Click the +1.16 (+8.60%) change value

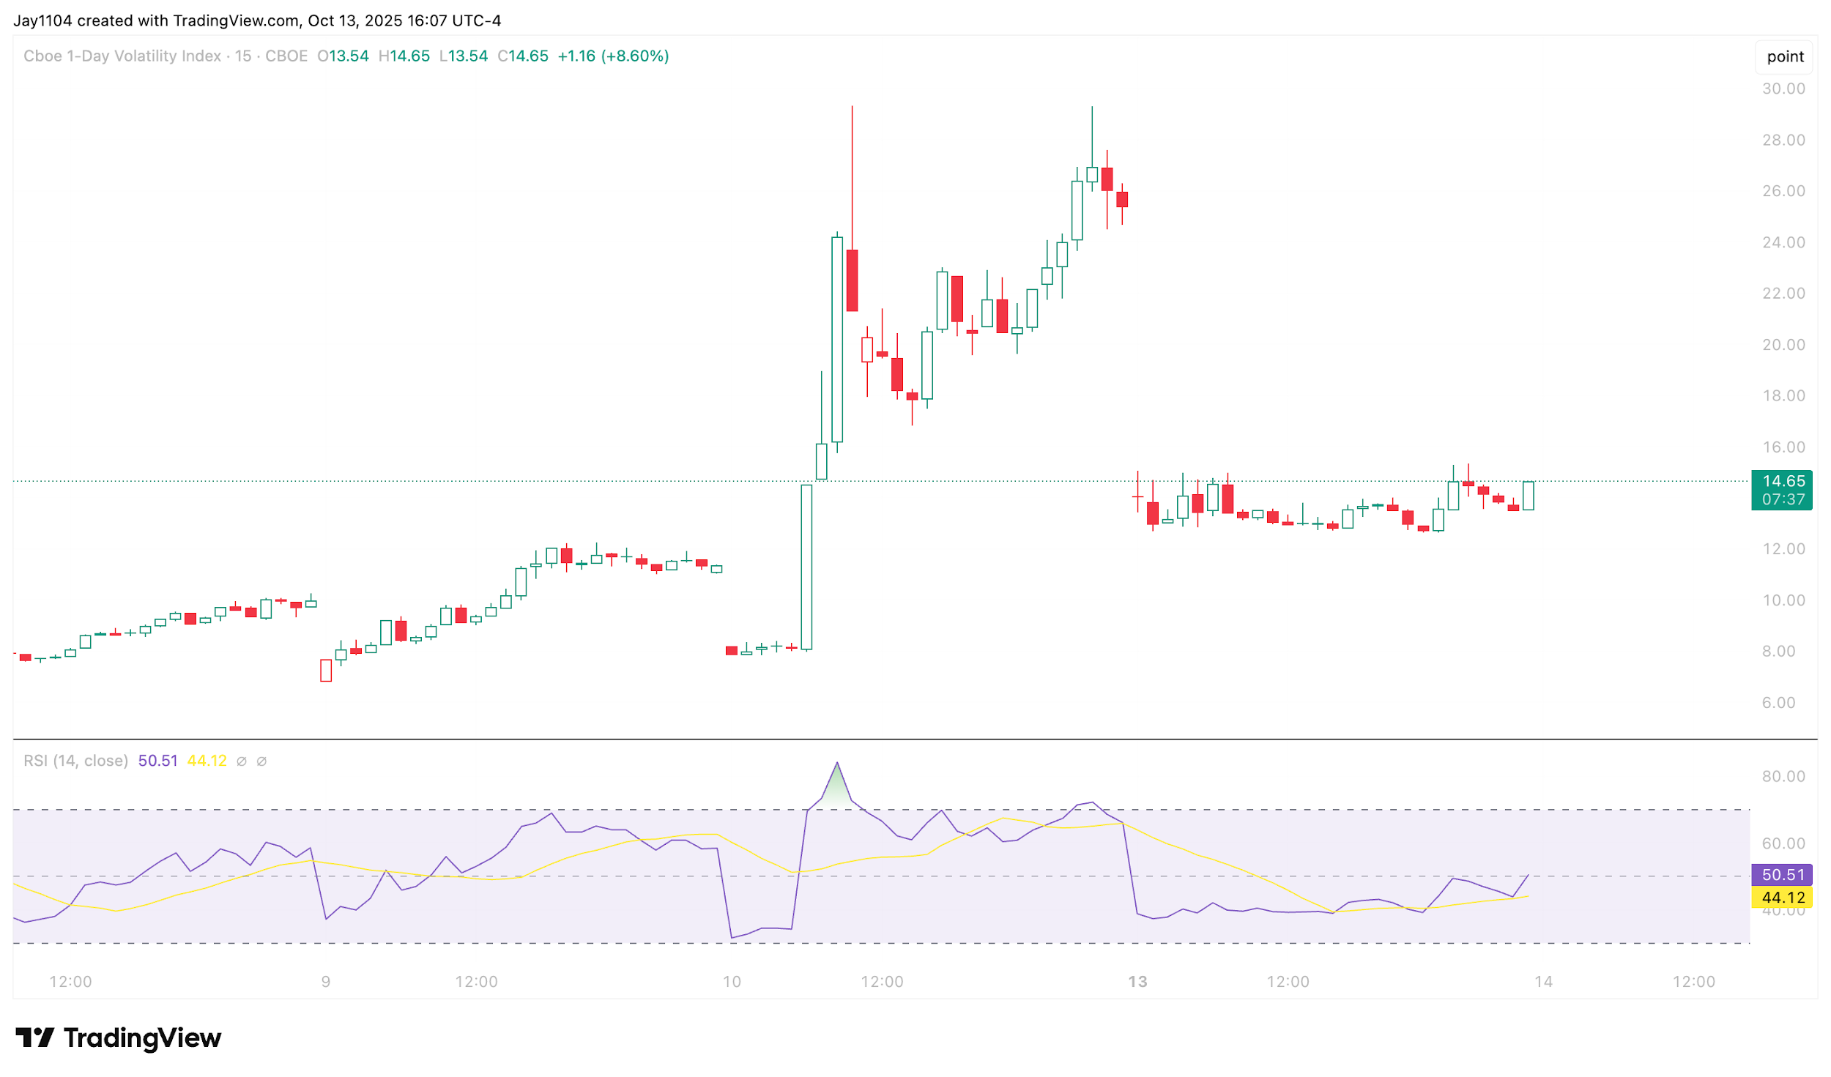(613, 56)
